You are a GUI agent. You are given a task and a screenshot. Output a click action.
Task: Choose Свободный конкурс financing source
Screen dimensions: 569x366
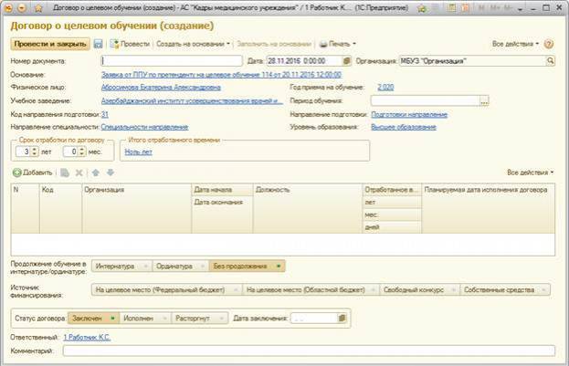413,290
